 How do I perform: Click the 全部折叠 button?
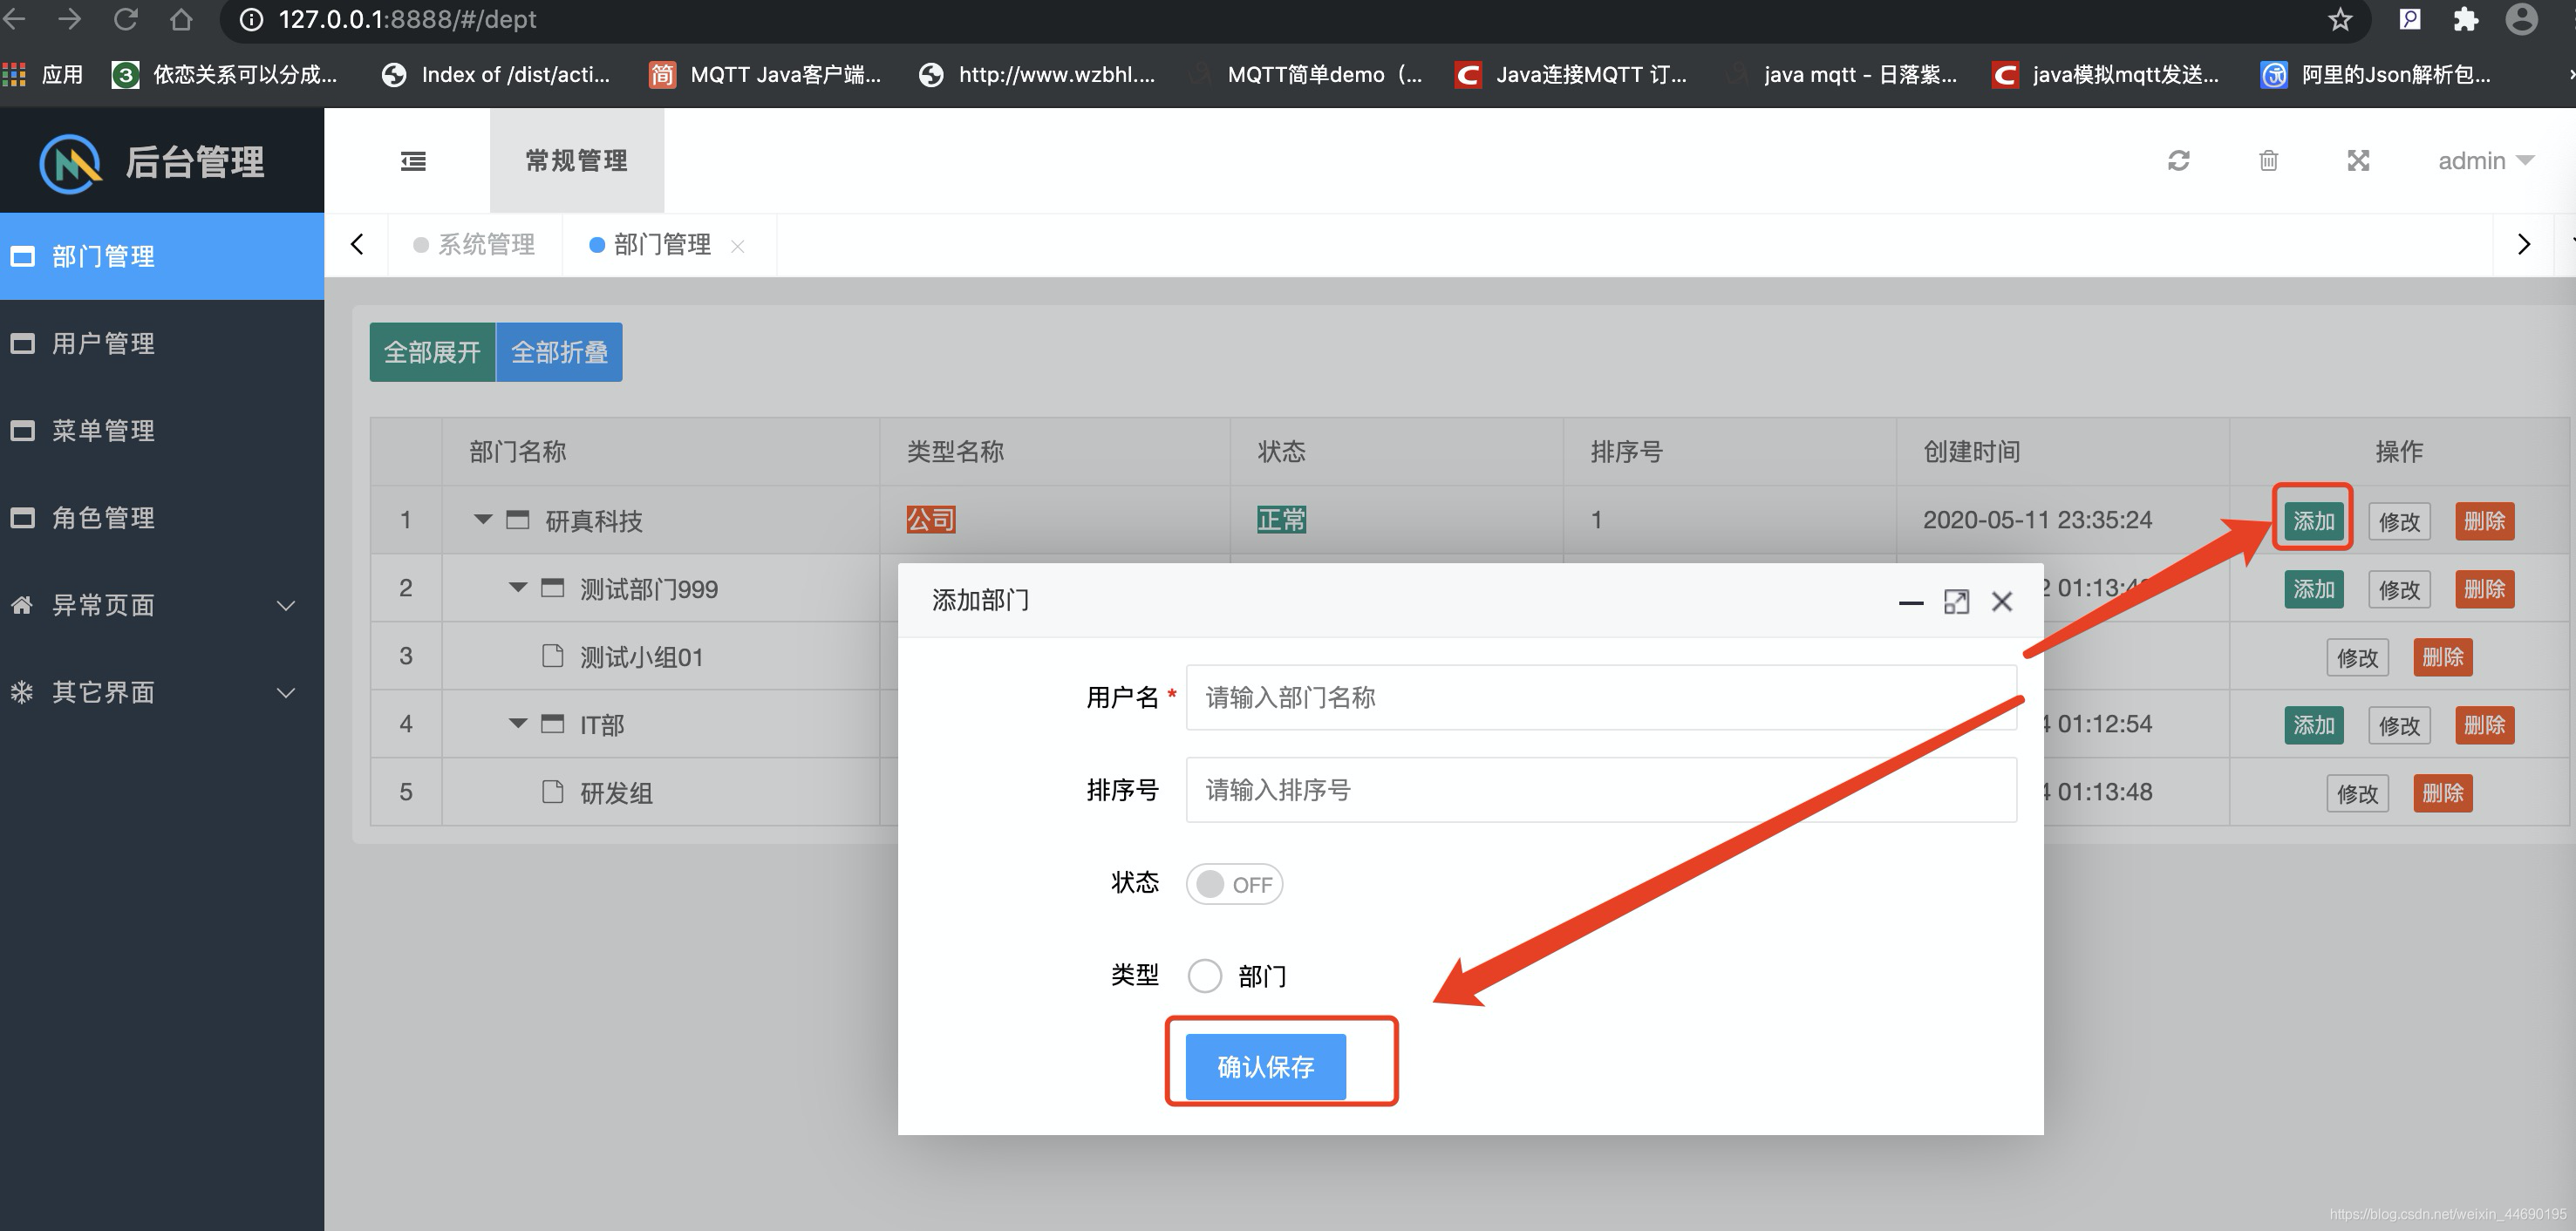click(x=559, y=352)
